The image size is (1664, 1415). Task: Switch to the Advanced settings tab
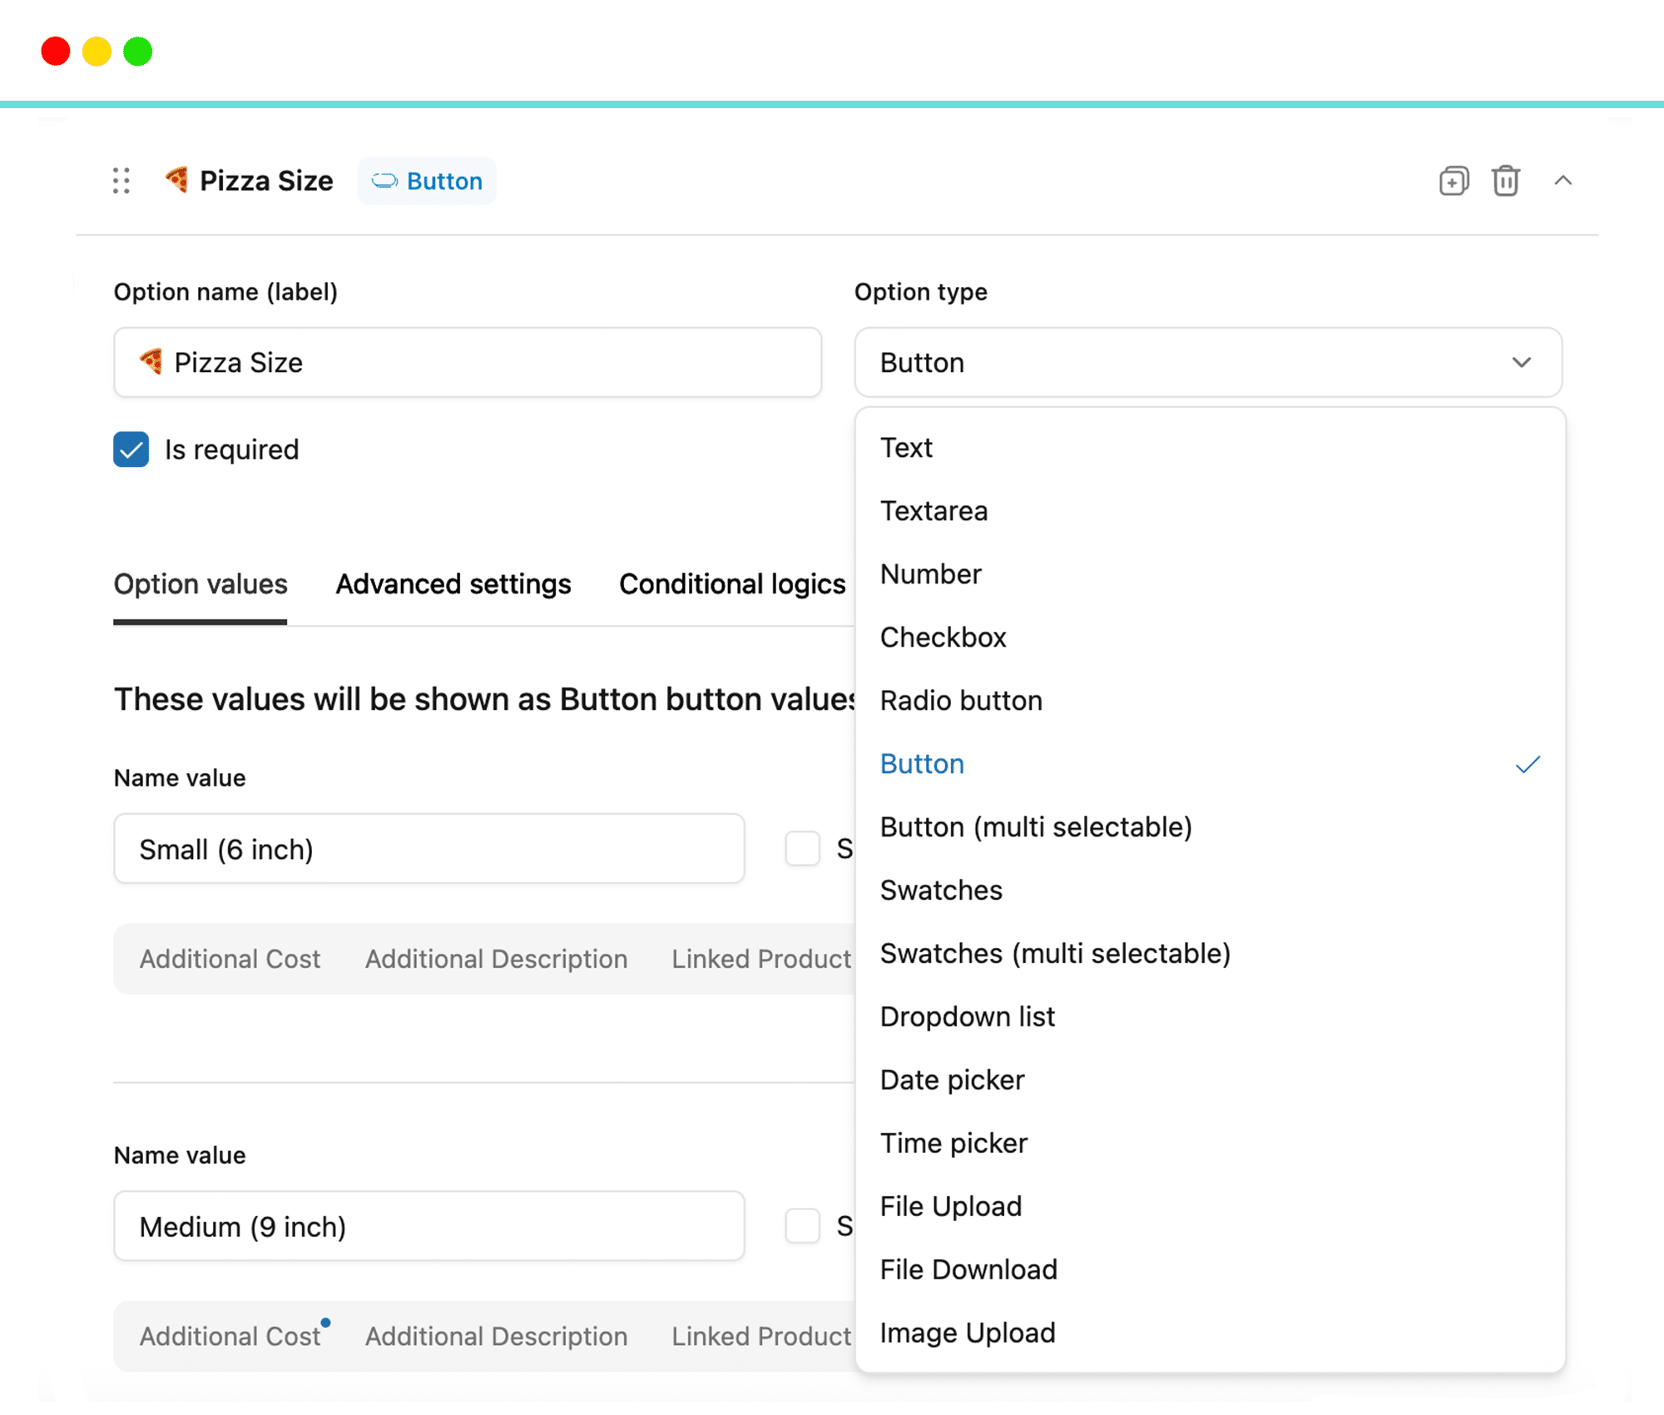453,584
